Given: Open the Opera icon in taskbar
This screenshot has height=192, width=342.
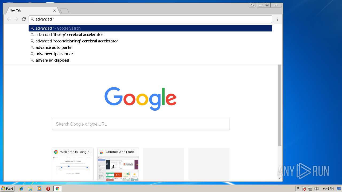Looking at the screenshot, I should 48,189.
